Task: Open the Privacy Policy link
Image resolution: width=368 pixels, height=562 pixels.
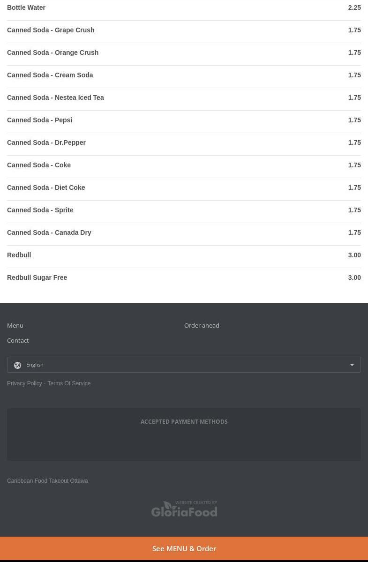Action: click(24, 383)
